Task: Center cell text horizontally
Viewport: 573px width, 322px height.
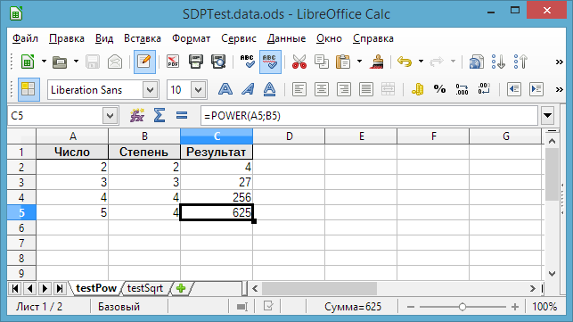Action: coord(322,89)
